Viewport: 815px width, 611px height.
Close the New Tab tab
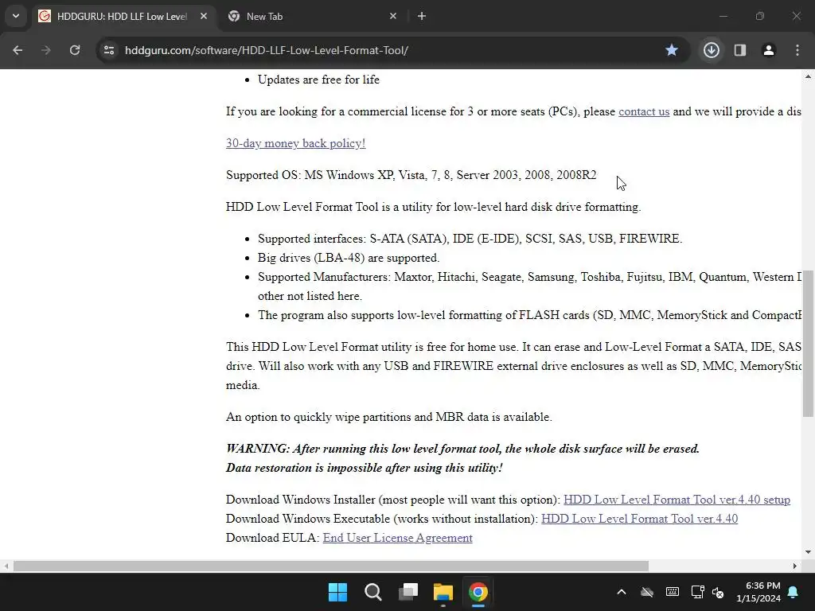(393, 17)
